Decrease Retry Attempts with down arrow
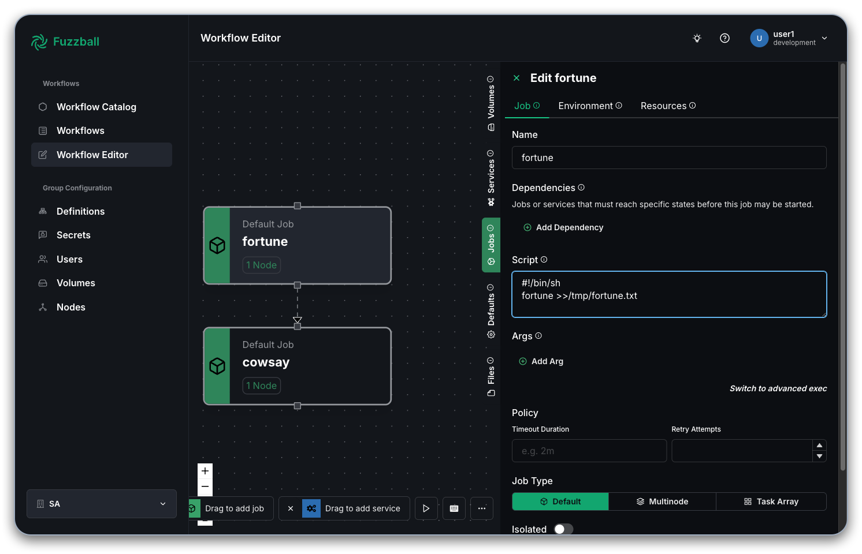The height and width of the screenshot is (554, 862). click(819, 456)
